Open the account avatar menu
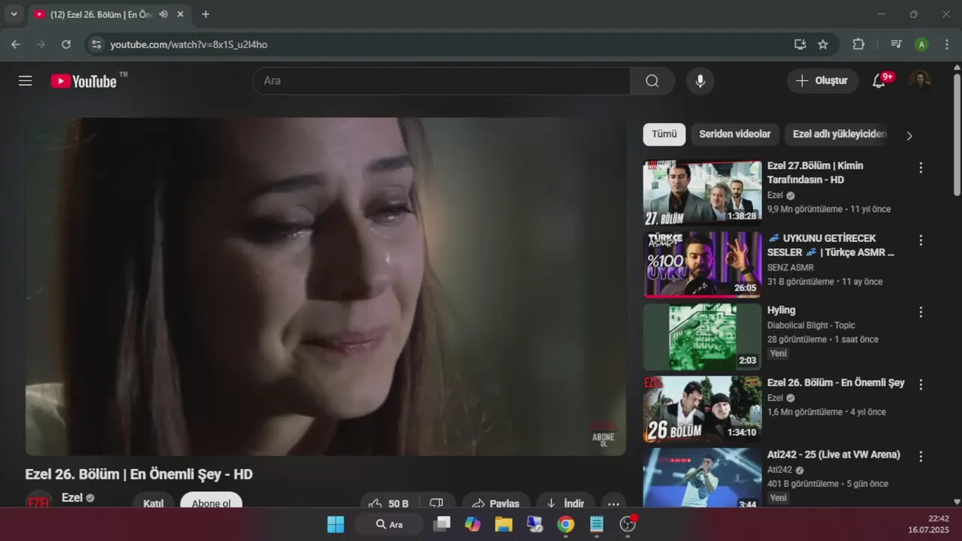The image size is (962, 541). click(919, 81)
